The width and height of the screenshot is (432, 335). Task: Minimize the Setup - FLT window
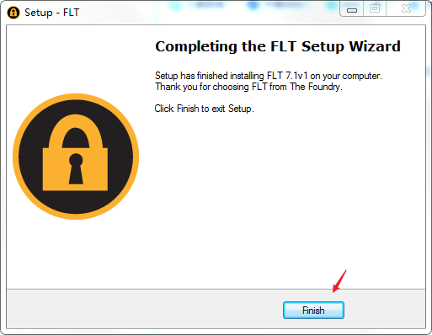[x=352, y=10]
